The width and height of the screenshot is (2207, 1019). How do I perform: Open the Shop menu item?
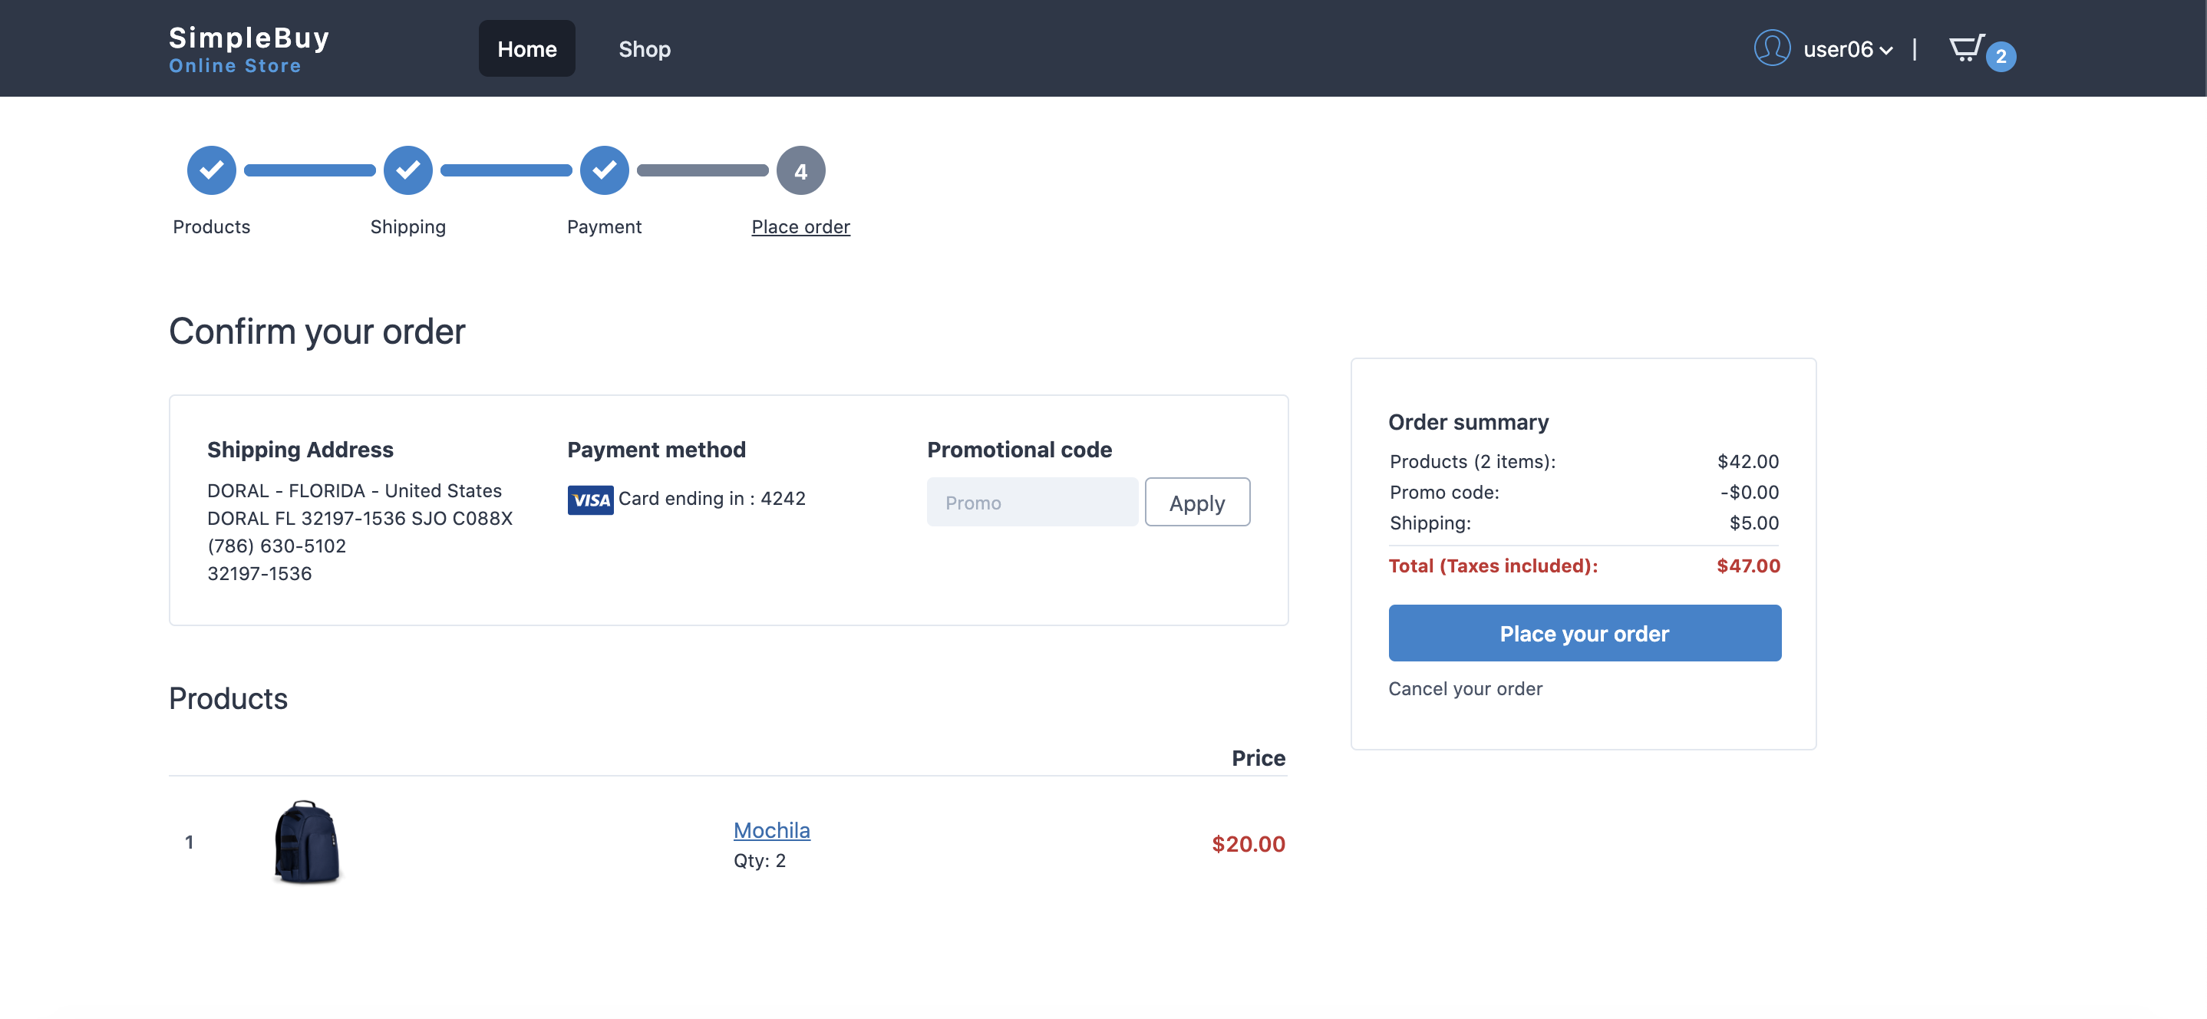[x=645, y=49]
